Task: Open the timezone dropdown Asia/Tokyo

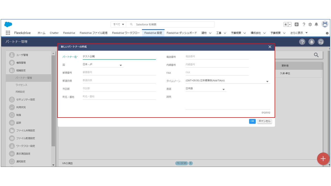Action: coord(267,82)
